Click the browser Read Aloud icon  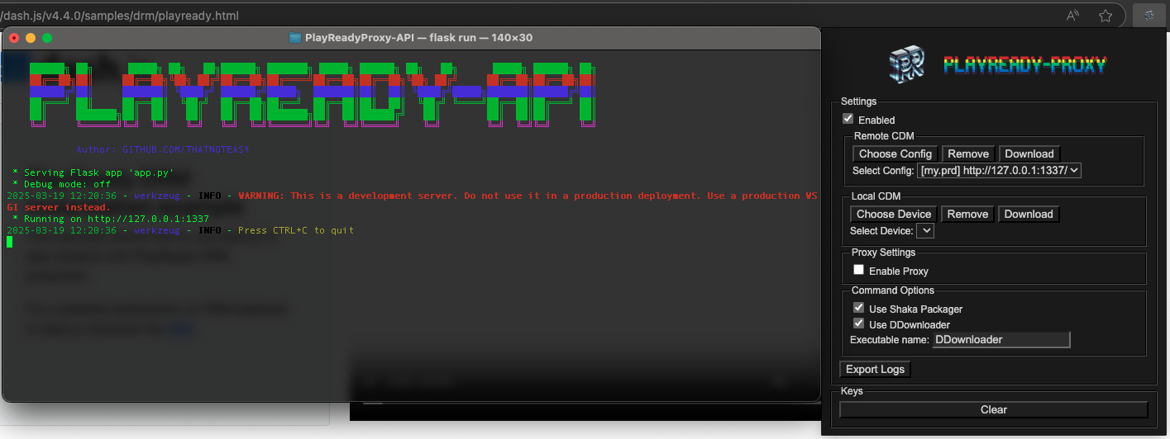coord(1073,16)
